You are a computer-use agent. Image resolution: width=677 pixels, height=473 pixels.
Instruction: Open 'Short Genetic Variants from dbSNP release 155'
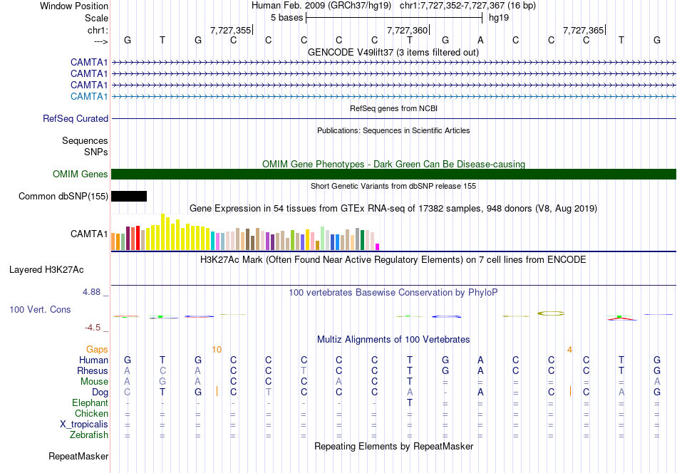(393, 186)
